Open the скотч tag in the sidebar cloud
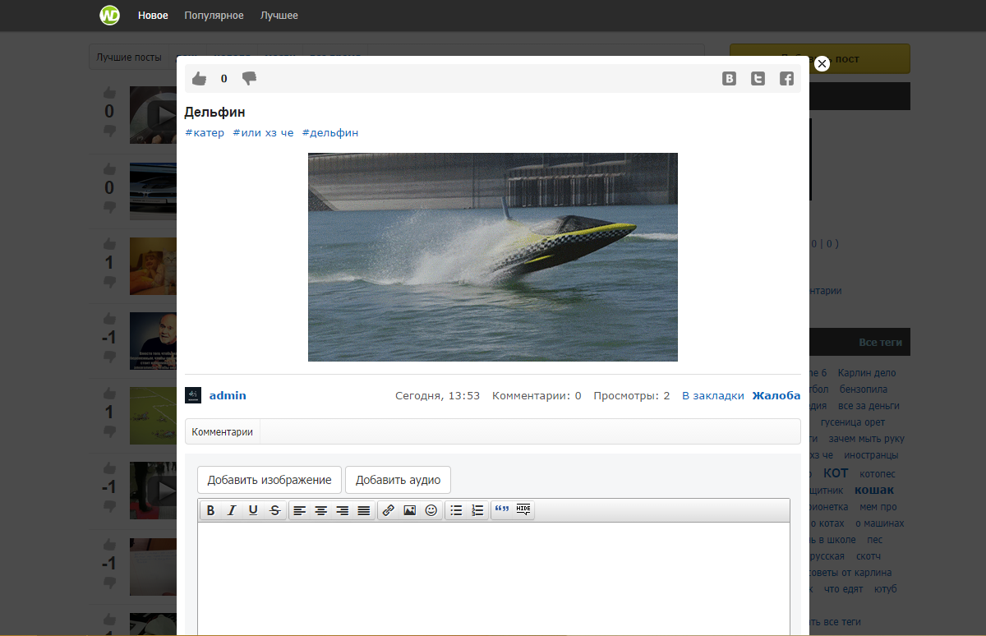 pyautogui.click(x=869, y=555)
